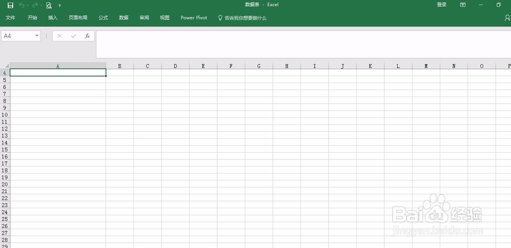511x248 pixels.
Task: Open the 审阅 ribbon tab
Action: [145, 18]
